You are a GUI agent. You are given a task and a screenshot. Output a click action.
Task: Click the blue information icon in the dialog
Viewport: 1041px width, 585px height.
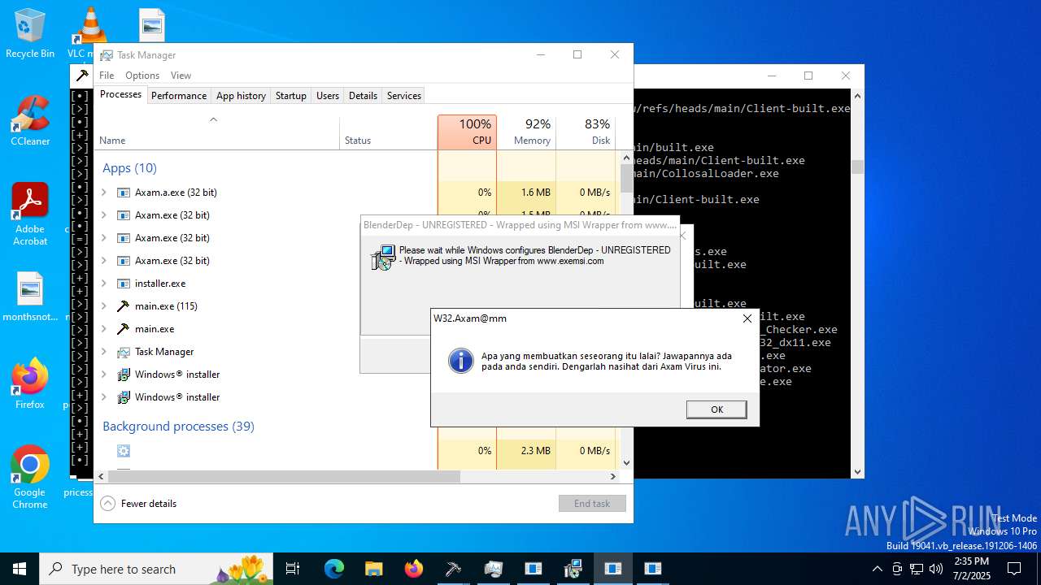pos(461,361)
